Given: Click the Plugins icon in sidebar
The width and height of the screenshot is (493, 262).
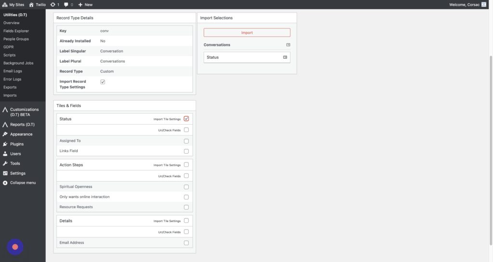Looking at the screenshot, I should [x=5, y=144].
